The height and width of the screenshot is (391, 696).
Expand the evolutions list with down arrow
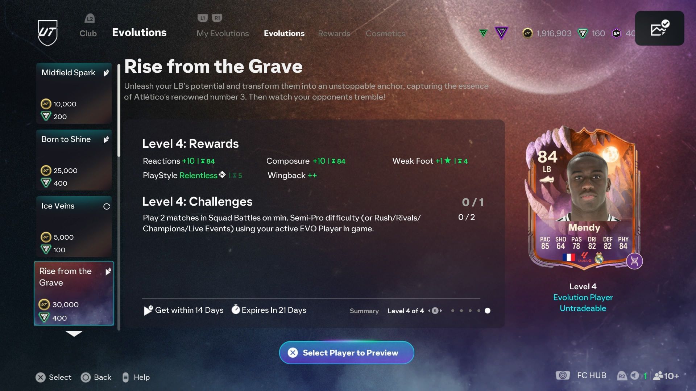coord(74,334)
